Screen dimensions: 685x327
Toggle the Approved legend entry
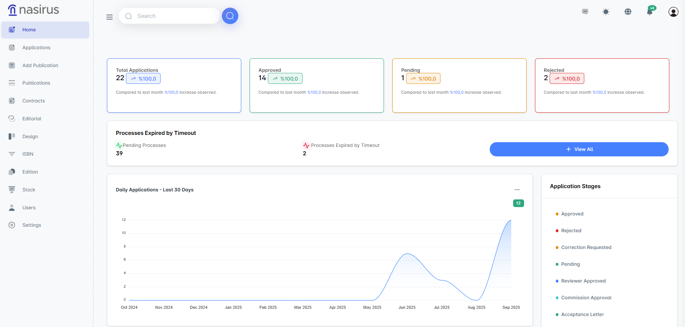[x=572, y=214]
